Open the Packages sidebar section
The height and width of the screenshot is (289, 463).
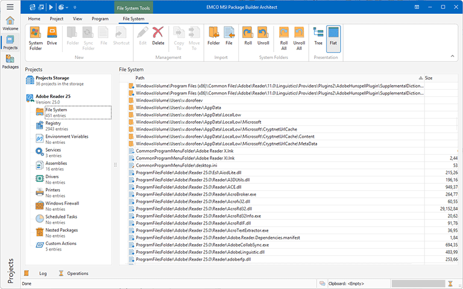10,61
